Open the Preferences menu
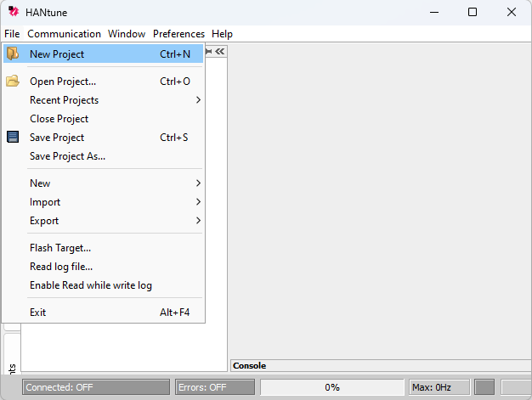Screen dimensions: 532x400 pyautogui.click(x=178, y=34)
